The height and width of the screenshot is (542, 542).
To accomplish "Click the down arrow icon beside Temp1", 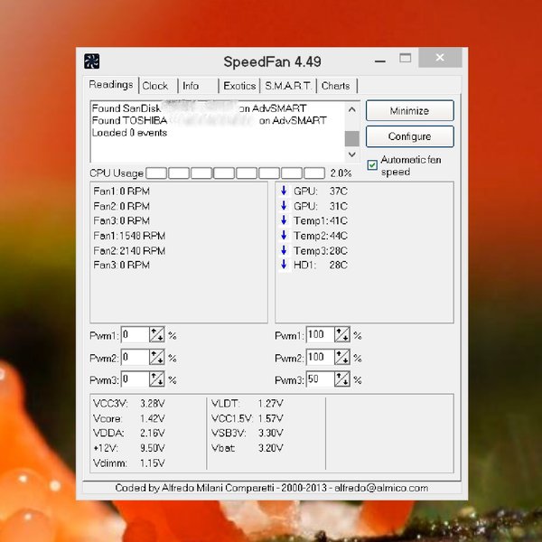I will coord(284,220).
